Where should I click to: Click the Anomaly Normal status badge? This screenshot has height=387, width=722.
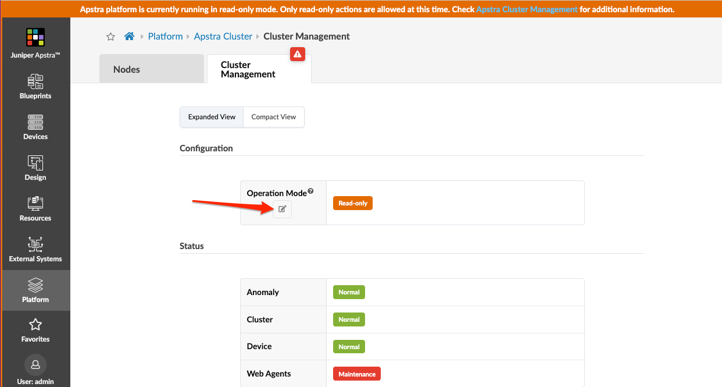[349, 292]
